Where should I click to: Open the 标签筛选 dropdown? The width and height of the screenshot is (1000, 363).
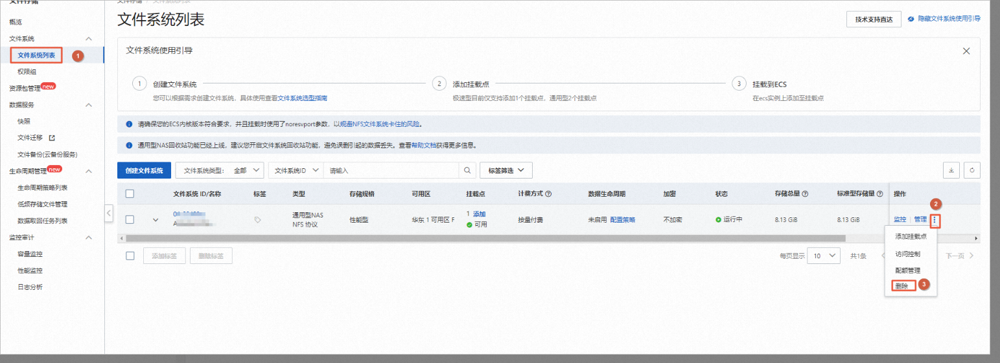506,170
